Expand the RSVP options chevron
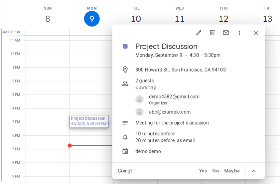The height and width of the screenshot is (184, 280). 254,171
